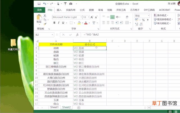Switch to the 插入 Insert tab
180x113 pixels.
coord(59,10)
